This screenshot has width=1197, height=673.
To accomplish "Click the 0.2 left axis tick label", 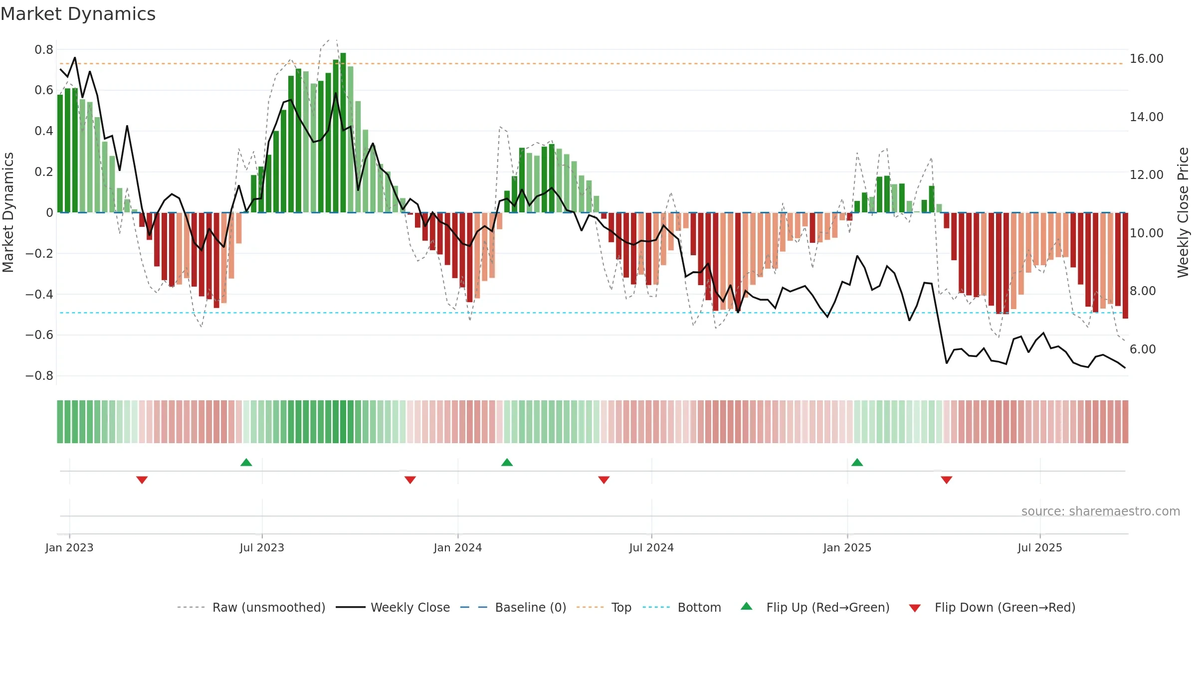I will 44,172.
